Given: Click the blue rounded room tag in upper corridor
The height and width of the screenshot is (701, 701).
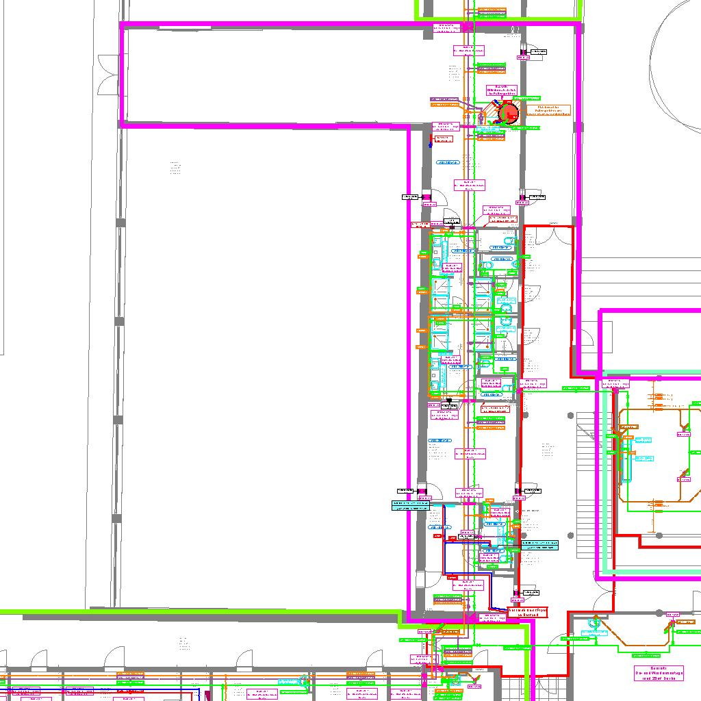Looking at the screenshot, I should pyautogui.click(x=448, y=163).
